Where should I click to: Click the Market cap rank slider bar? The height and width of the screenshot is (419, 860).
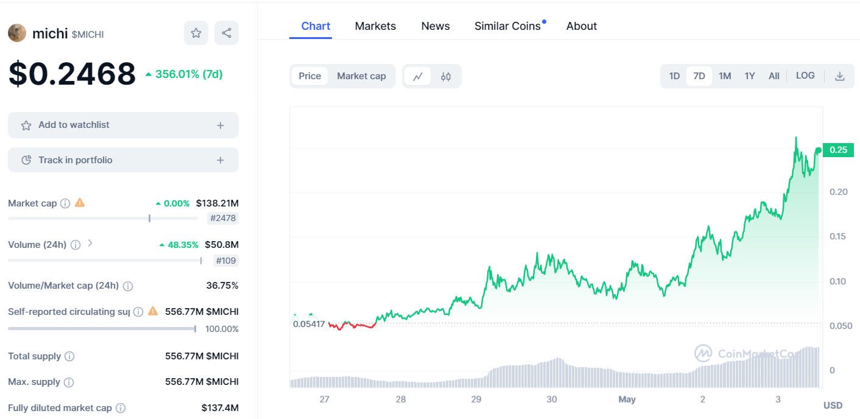pyautogui.click(x=102, y=218)
